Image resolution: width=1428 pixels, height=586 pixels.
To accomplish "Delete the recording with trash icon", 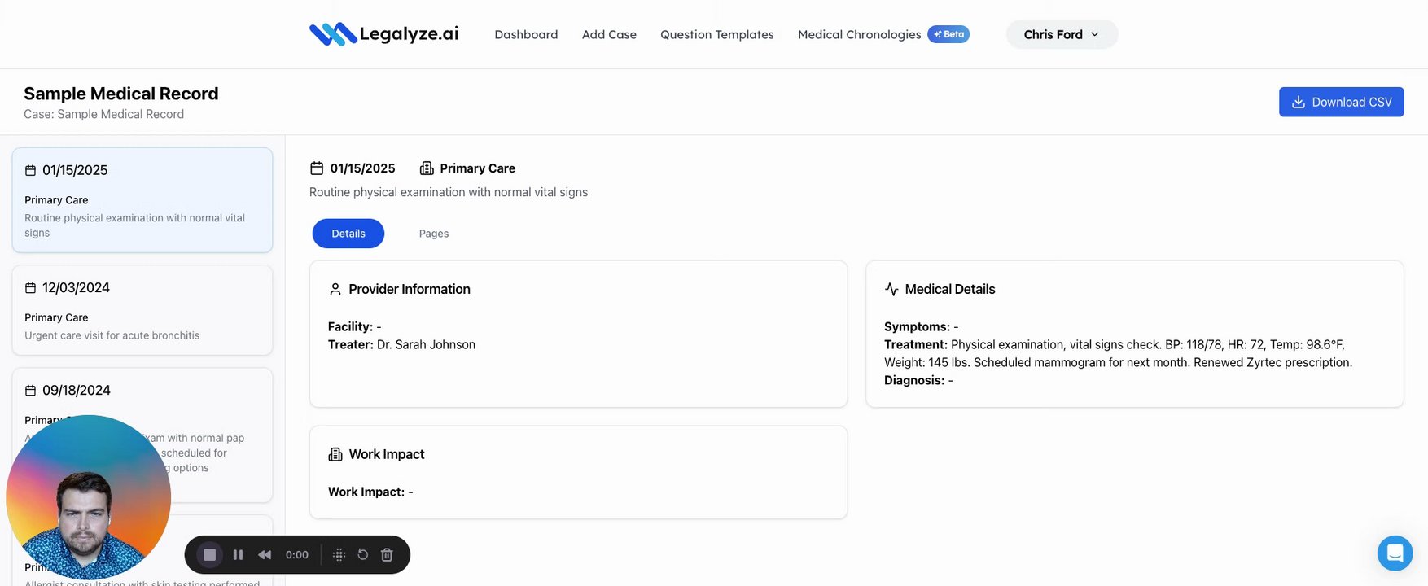I will 388,555.
